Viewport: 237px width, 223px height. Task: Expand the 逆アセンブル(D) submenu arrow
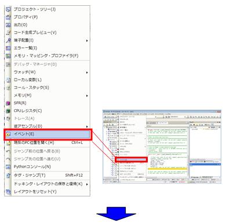(x=87, y=127)
